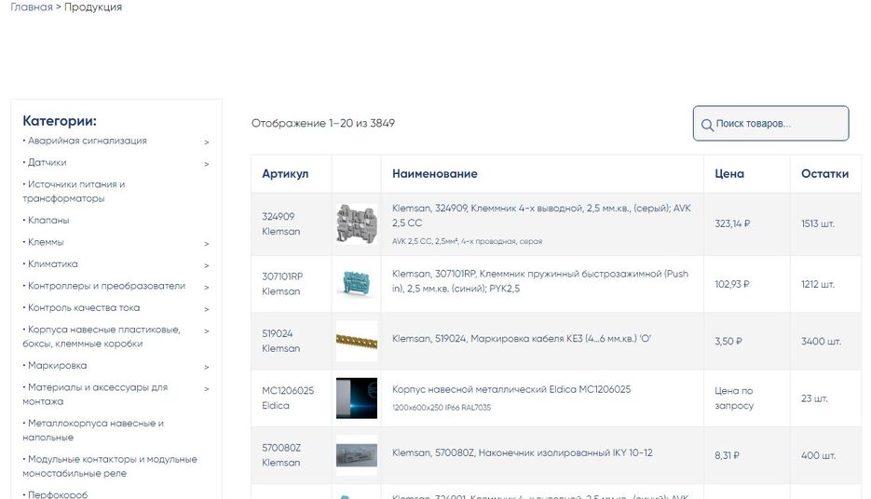
Task: Expand the Маркировка category arrow
Action: click(206, 367)
